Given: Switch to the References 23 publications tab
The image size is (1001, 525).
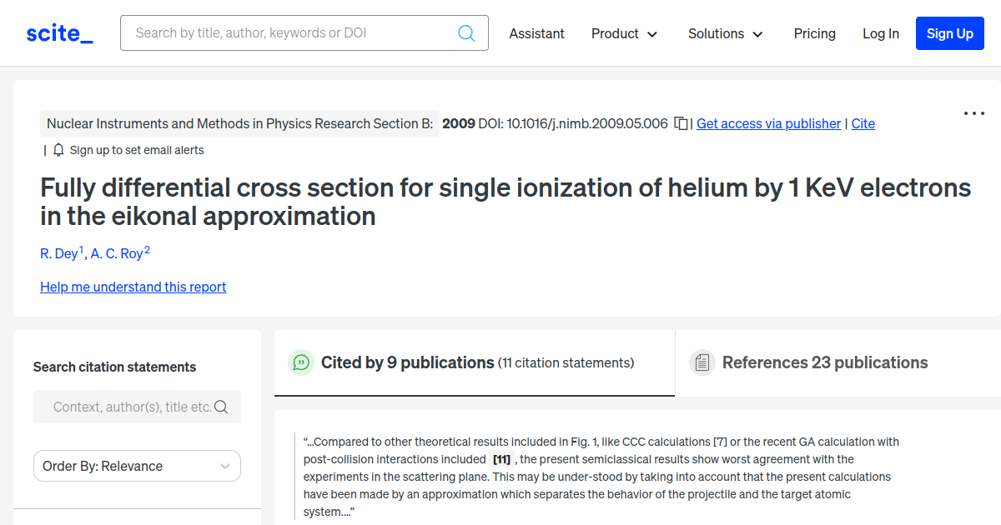Looking at the screenshot, I should [x=824, y=362].
